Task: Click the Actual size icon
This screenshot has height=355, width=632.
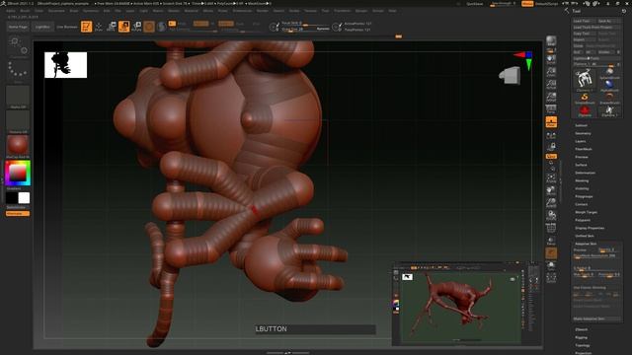Action: [551, 85]
